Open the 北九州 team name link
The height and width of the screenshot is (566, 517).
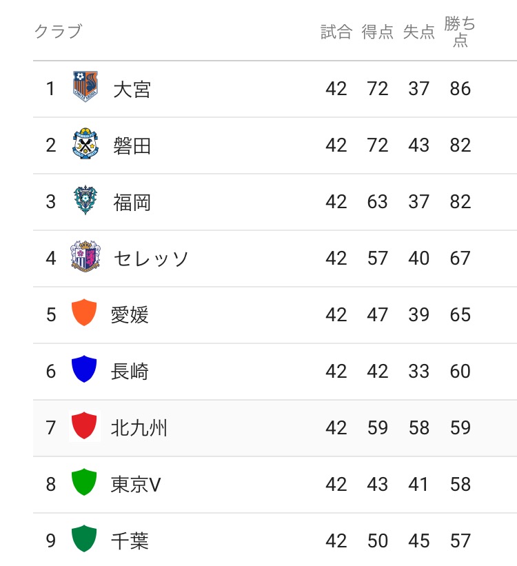pyautogui.click(x=139, y=428)
